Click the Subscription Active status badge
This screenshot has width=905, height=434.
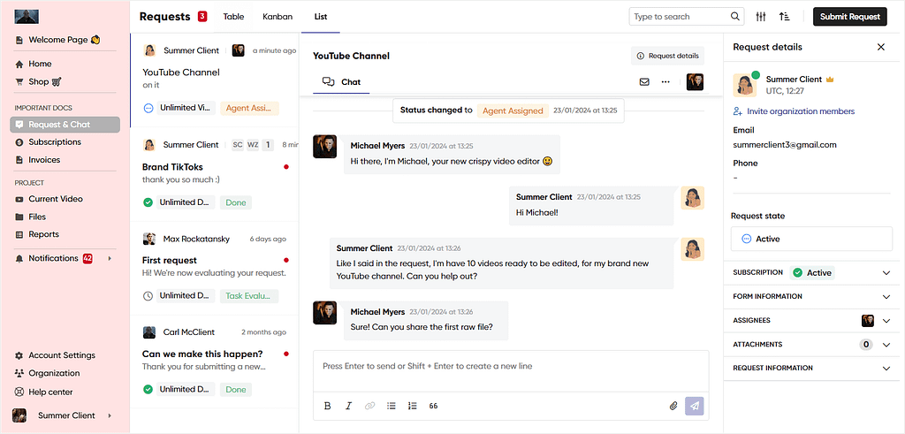click(x=812, y=273)
